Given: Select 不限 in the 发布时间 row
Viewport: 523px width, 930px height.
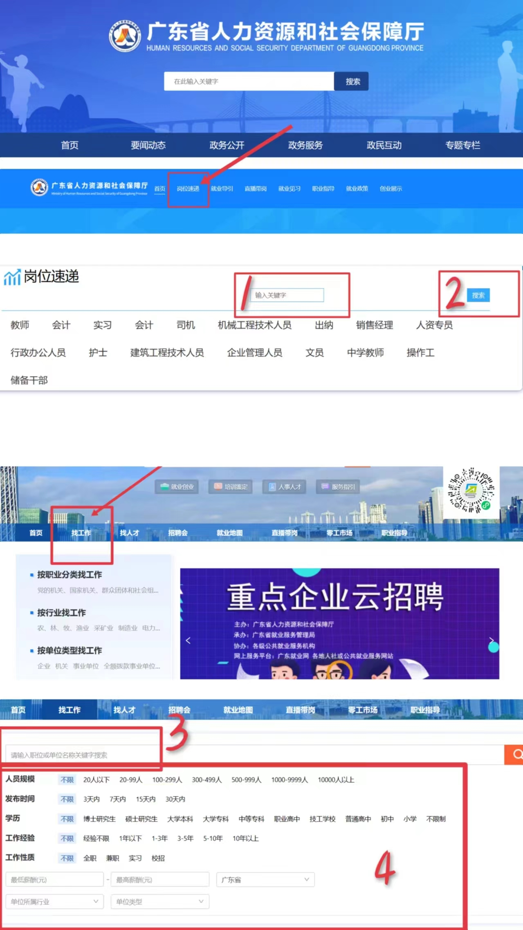Looking at the screenshot, I should pos(67,799).
